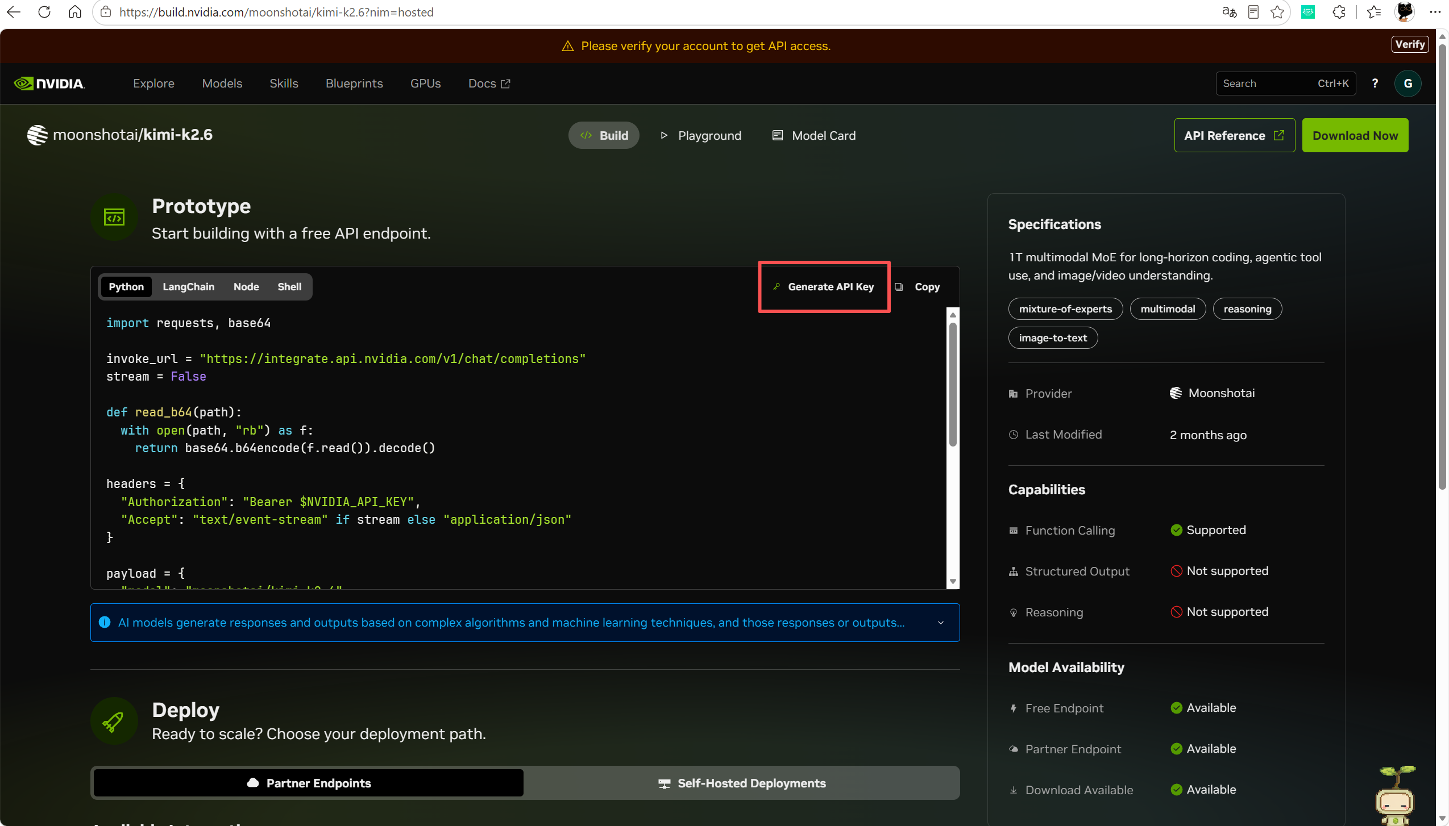Open browser extensions puzzle icon

(x=1339, y=12)
